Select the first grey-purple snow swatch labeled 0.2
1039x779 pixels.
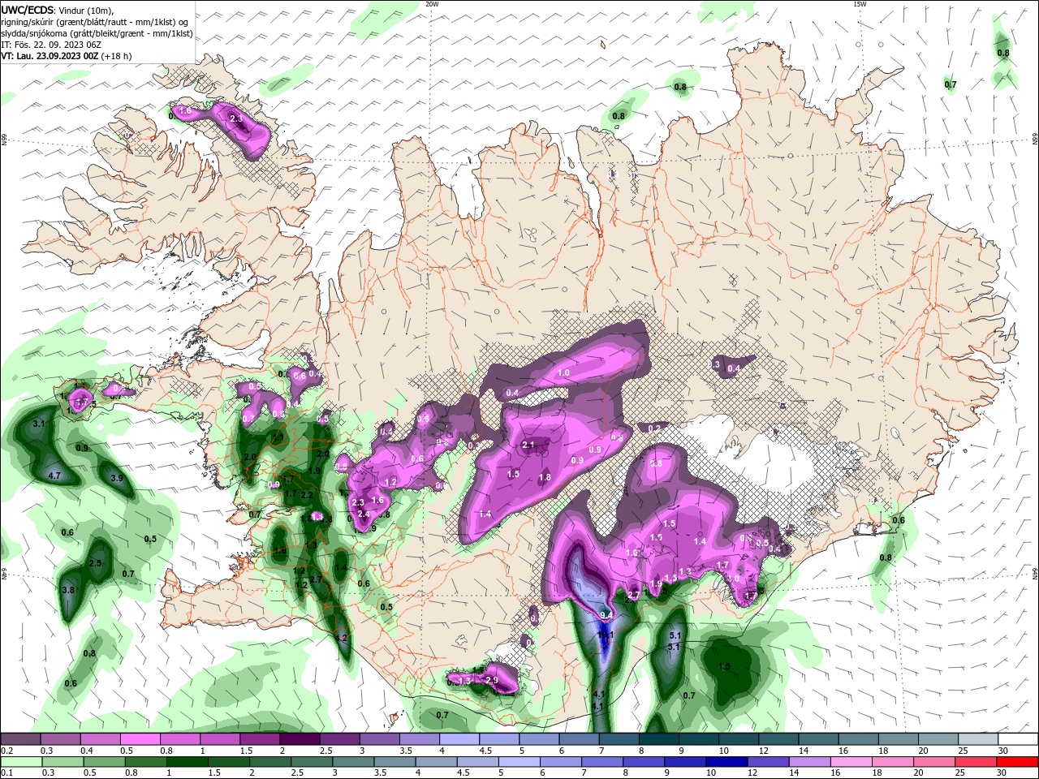[x=20, y=739]
